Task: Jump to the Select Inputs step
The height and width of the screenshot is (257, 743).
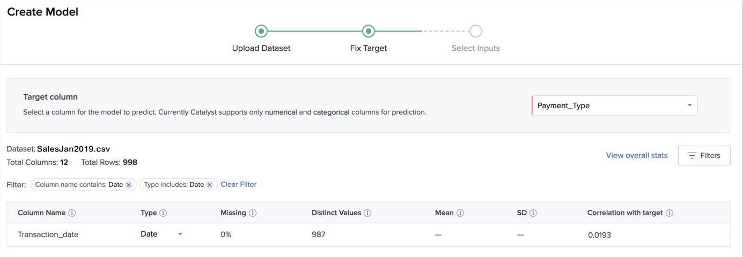Action: tap(475, 32)
